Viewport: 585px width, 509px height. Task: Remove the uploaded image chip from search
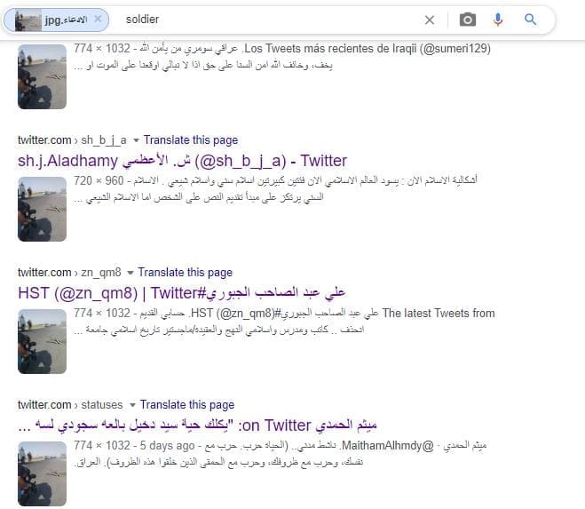(97, 19)
